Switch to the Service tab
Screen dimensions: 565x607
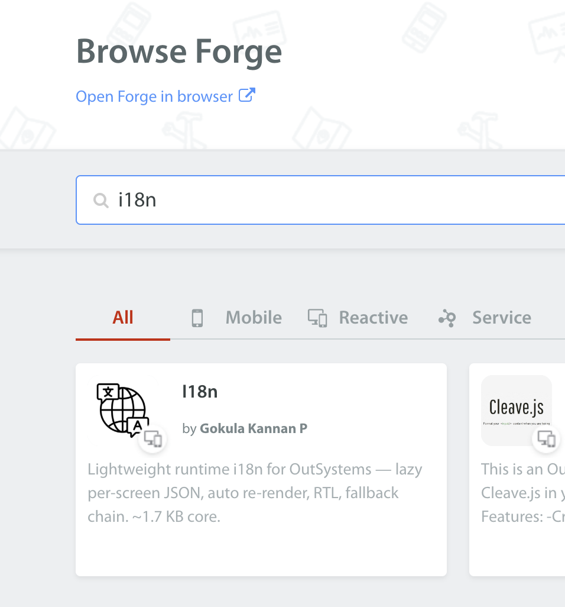click(x=485, y=318)
